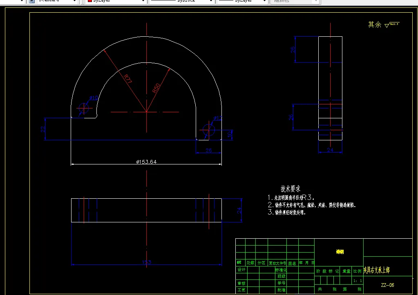Select the 阶段标记 title block cell
418x295 pixels.
coord(328,271)
